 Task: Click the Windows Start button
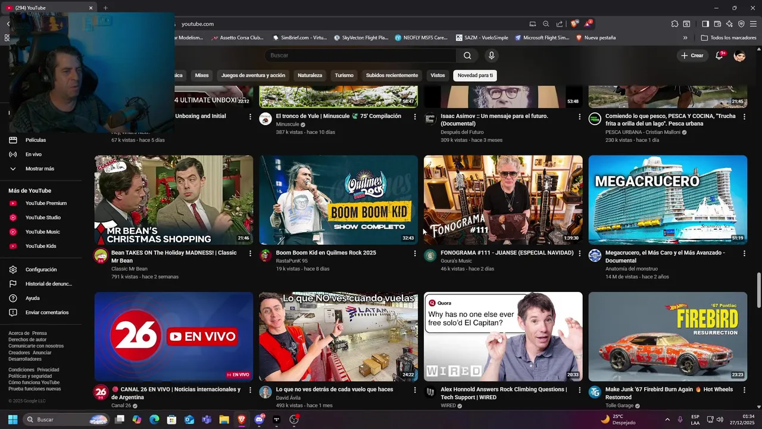pos(13,419)
